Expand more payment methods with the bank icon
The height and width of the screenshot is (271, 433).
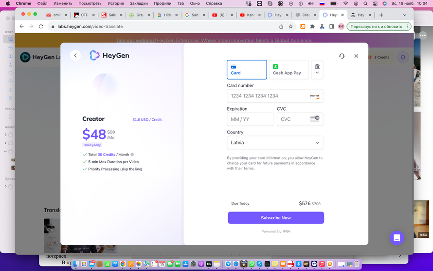pos(317,70)
